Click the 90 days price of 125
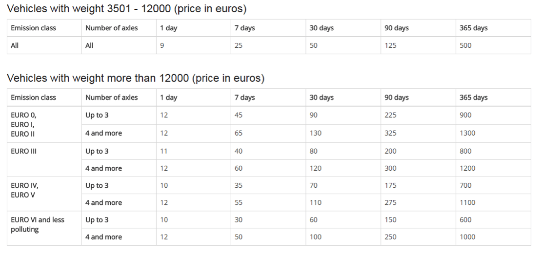Screen dimensions: 543x256 (x=391, y=46)
